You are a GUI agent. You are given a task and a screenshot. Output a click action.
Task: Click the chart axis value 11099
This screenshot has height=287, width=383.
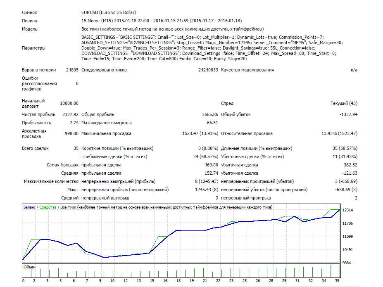point(347,237)
